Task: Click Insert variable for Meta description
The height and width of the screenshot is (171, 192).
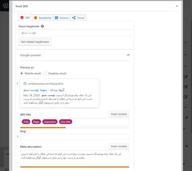Action: point(119,146)
